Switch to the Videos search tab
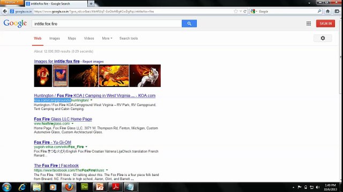This screenshot has width=343, height=192. coord(89,38)
